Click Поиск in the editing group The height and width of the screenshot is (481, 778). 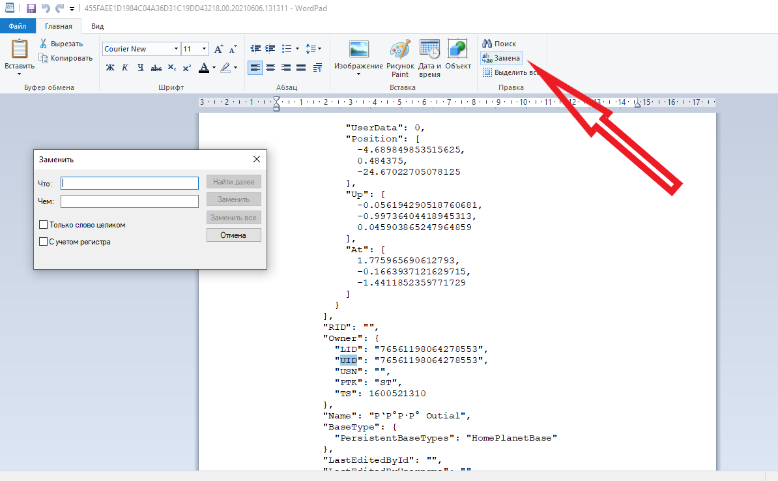coord(499,44)
